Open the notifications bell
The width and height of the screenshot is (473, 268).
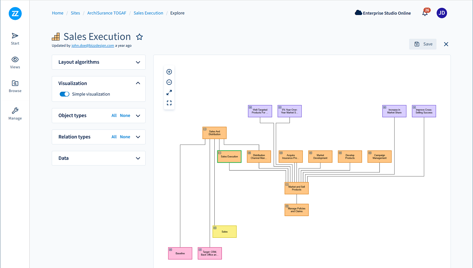pos(425,13)
